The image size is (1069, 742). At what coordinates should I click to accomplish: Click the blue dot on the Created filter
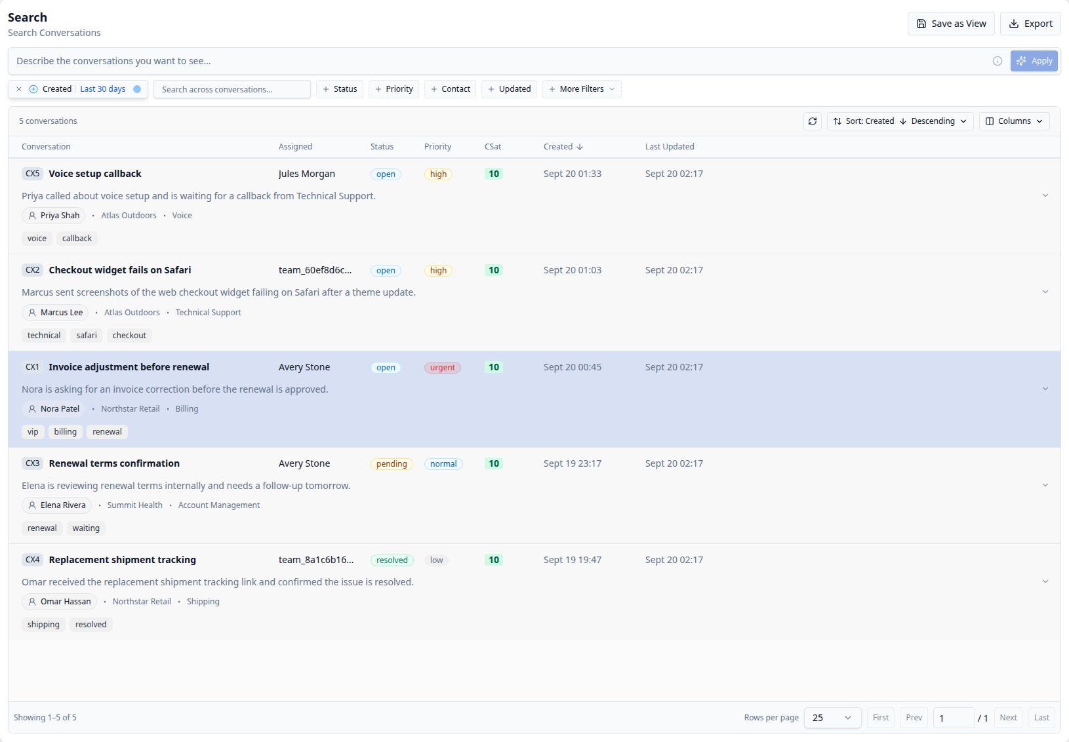coord(137,89)
